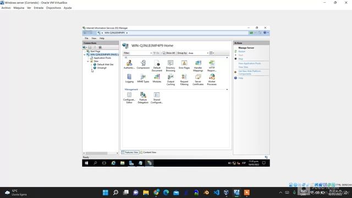352x198 pixels.
Task: Open Microsoft Edge on host taskbar
Action: (x=166, y=193)
